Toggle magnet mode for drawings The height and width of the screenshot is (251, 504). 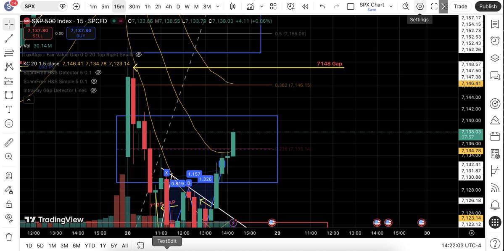(9, 176)
